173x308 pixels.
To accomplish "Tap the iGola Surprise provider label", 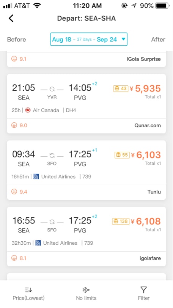I will point(144,59).
